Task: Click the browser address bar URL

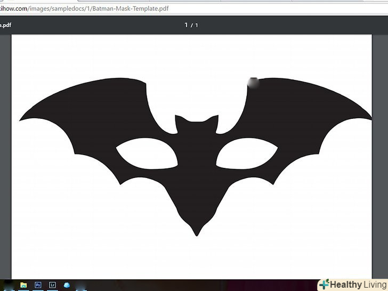Action: 84,9
